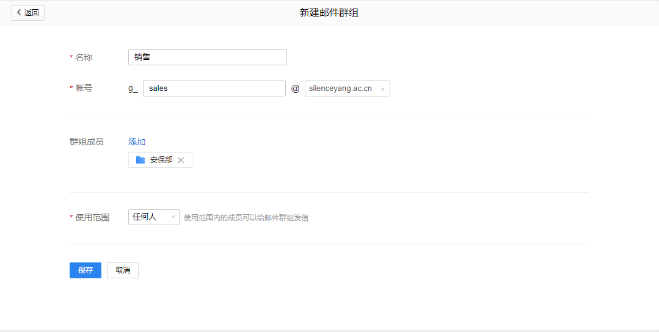Click the 安保部 member label text
The width and height of the screenshot is (659, 332).
pyautogui.click(x=161, y=160)
